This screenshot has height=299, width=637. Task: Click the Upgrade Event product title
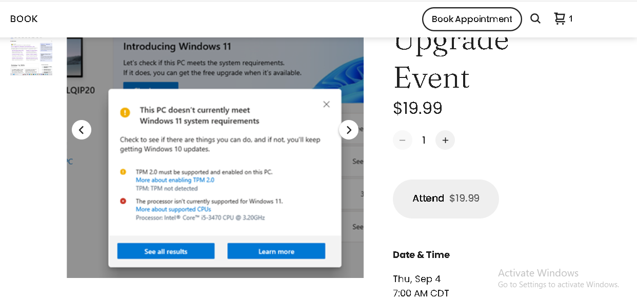pyautogui.click(x=451, y=59)
